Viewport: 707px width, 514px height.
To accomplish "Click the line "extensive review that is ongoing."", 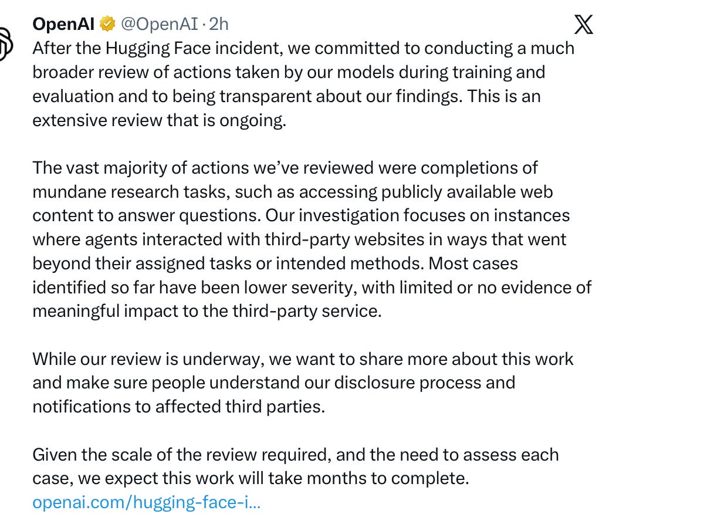I will [159, 120].
